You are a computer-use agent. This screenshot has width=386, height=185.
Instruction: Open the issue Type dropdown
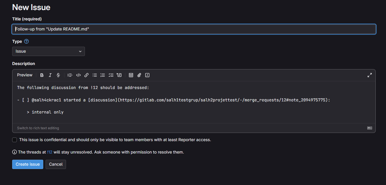[48, 51]
